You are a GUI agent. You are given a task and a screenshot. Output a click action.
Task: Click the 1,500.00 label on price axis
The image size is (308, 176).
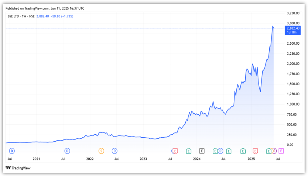[292, 84]
